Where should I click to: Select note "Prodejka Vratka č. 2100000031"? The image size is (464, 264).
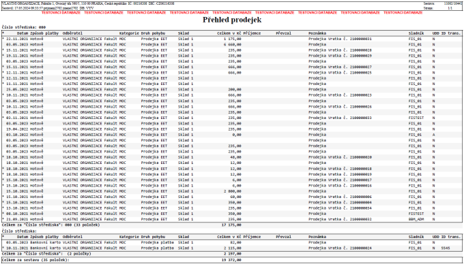(340, 39)
